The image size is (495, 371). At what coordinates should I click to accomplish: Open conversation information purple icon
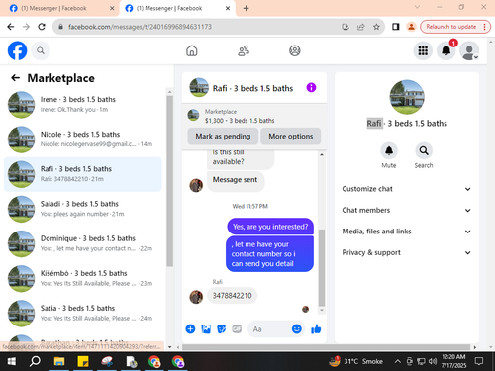(x=311, y=88)
